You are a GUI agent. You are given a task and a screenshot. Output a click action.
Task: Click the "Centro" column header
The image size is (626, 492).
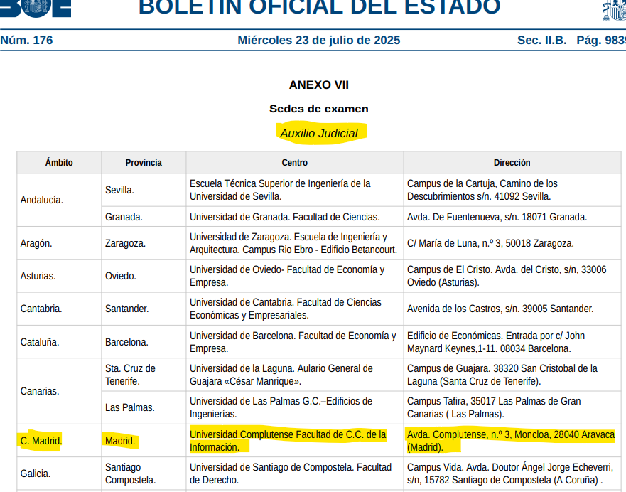295,163
